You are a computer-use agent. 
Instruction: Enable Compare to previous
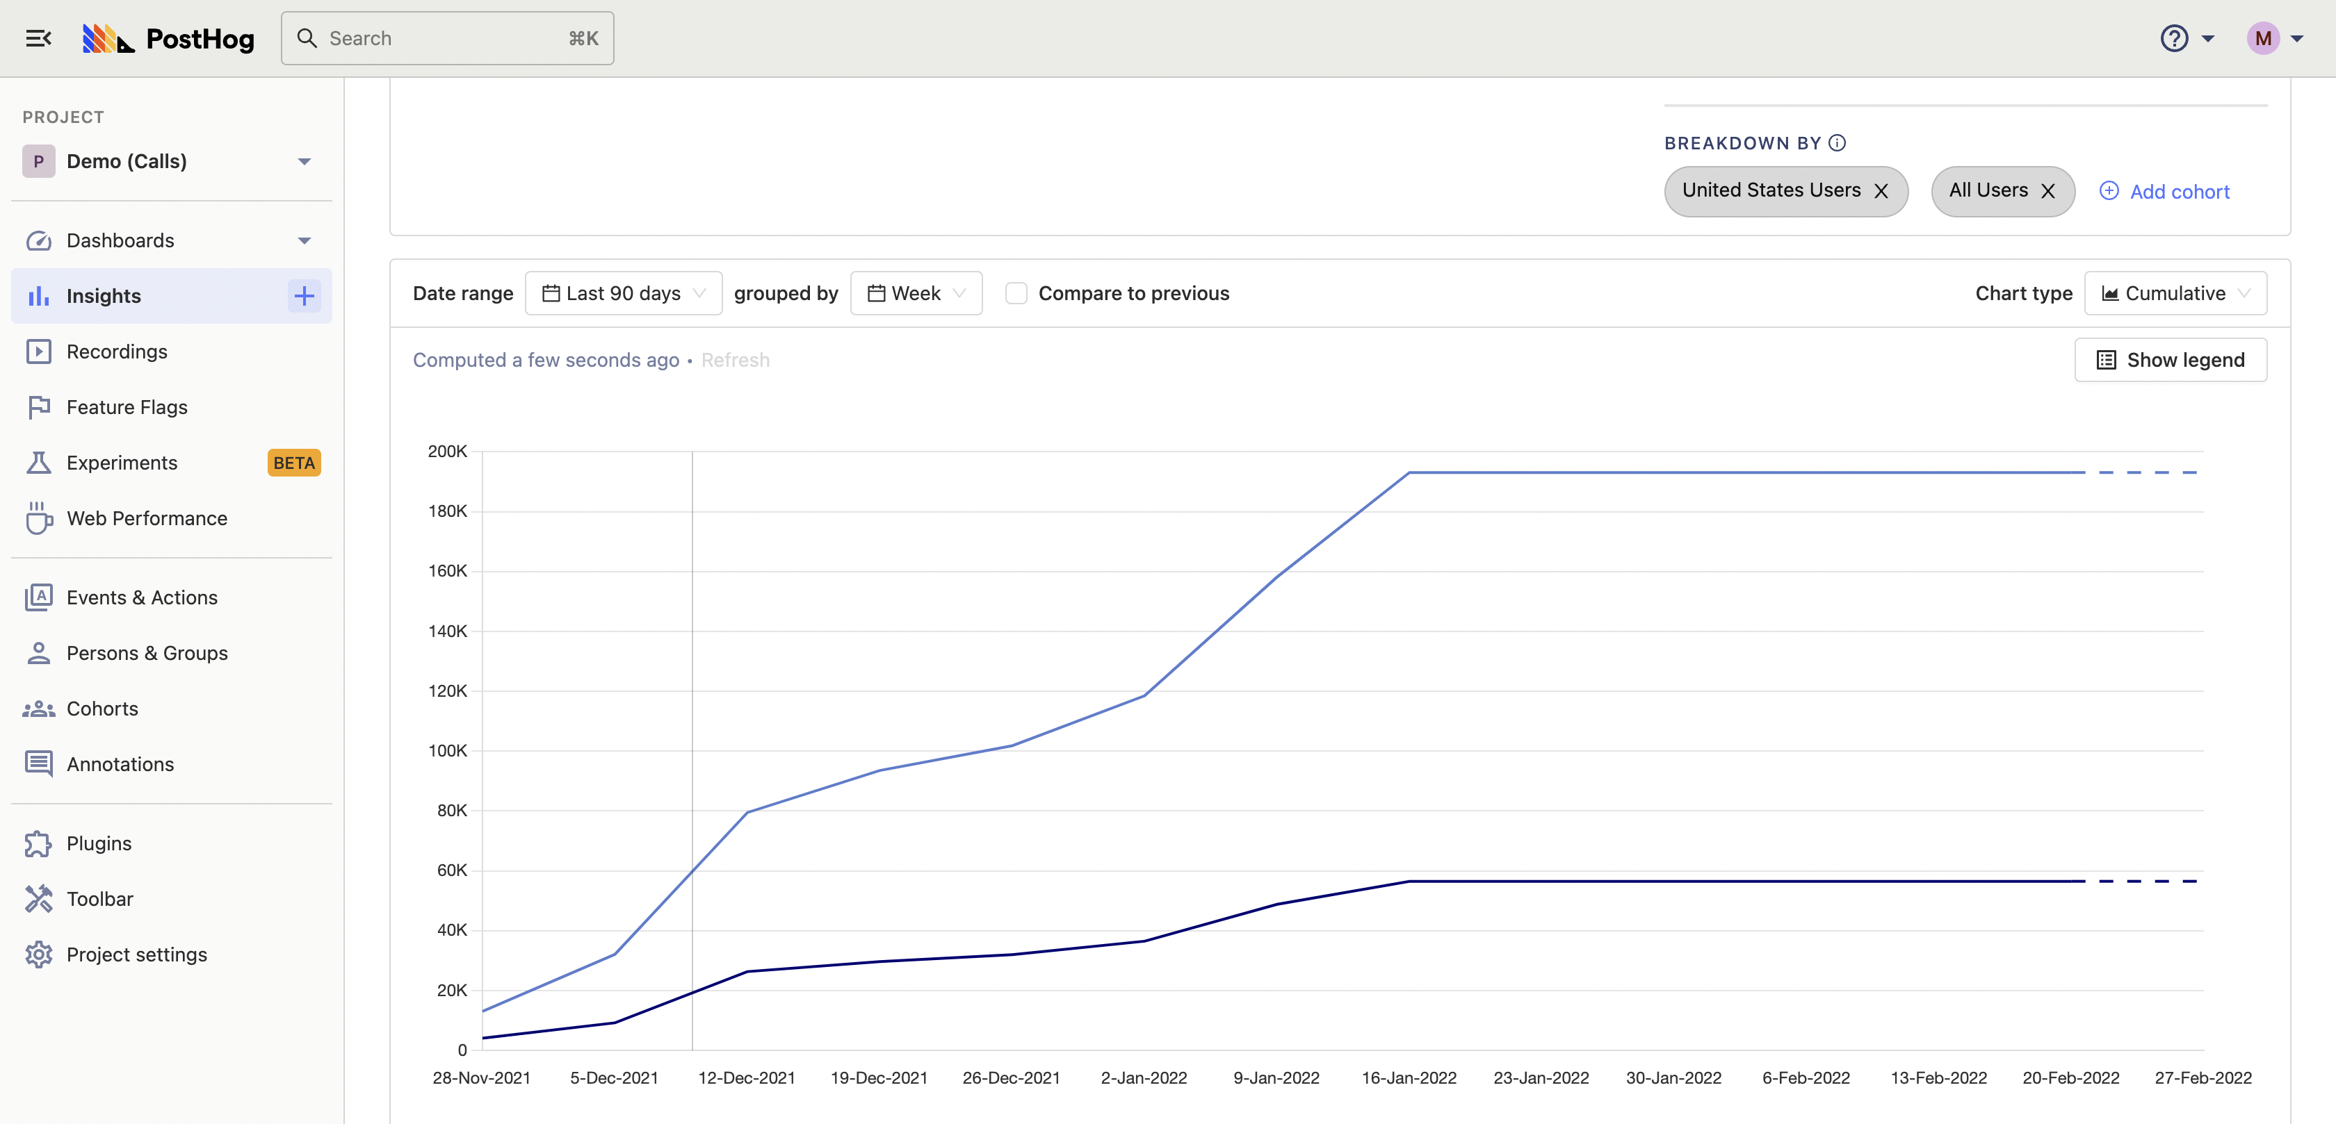pos(1016,292)
